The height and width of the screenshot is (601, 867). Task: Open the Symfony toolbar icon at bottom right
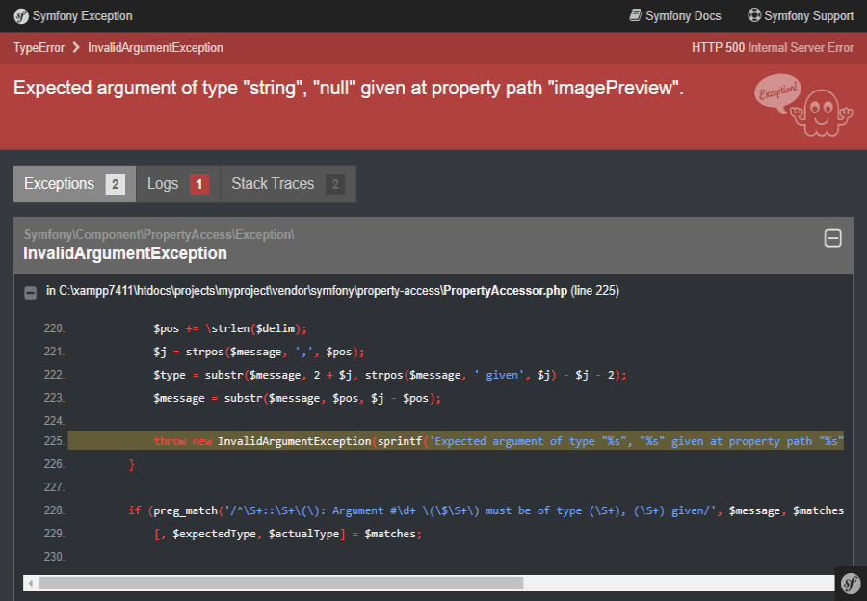(850, 583)
